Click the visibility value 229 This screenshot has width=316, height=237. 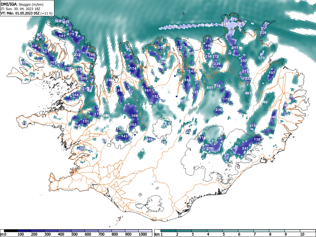217,64
